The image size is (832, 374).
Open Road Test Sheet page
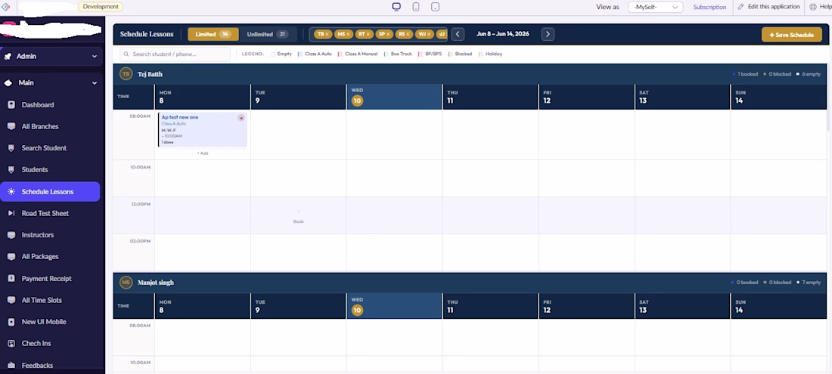[x=50, y=214]
